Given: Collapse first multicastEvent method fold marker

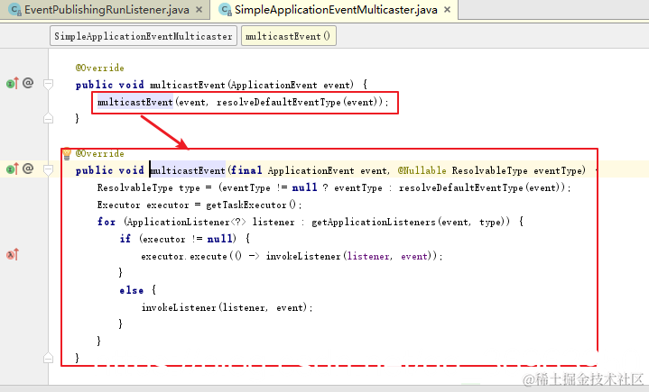Looking at the screenshot, I should pyautogui.click(x=48, y=85).
